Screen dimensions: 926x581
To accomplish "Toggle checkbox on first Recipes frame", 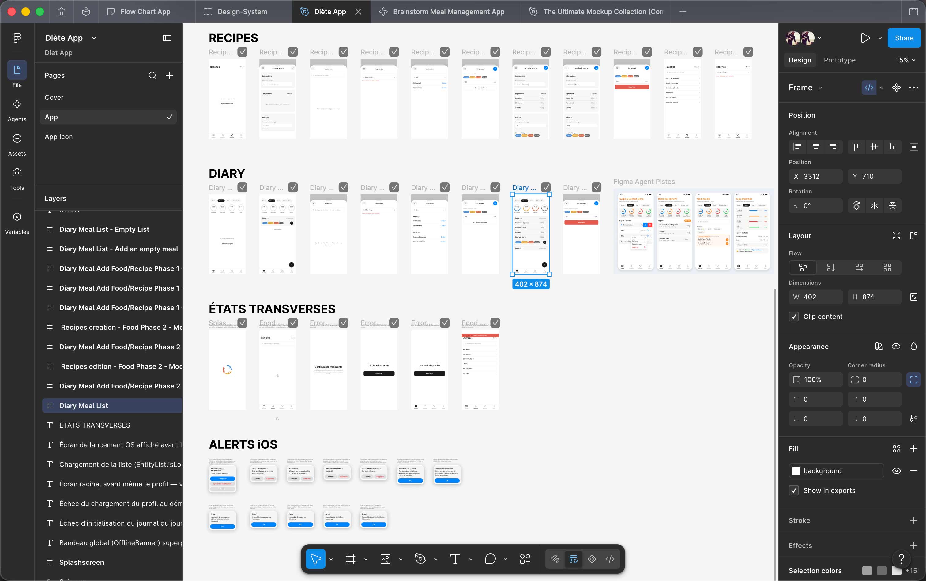I will tap(242, 52).
